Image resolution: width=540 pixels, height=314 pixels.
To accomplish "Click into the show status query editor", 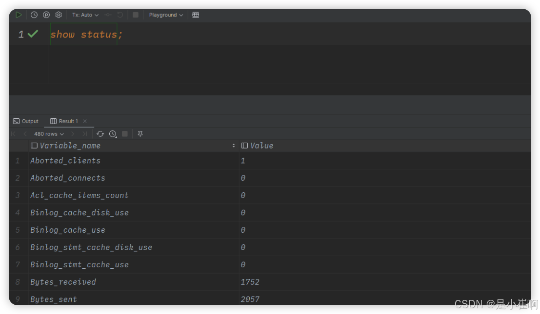I will coord(86,35).
